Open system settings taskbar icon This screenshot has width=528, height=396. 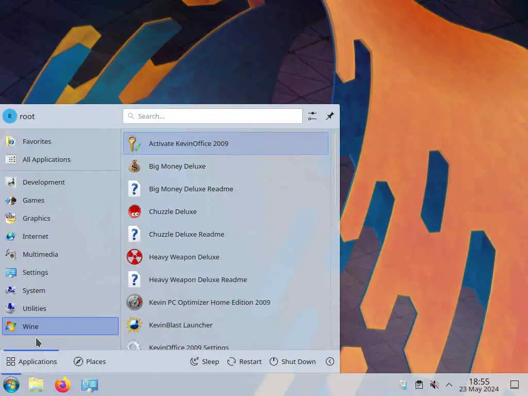click(90, 385)
